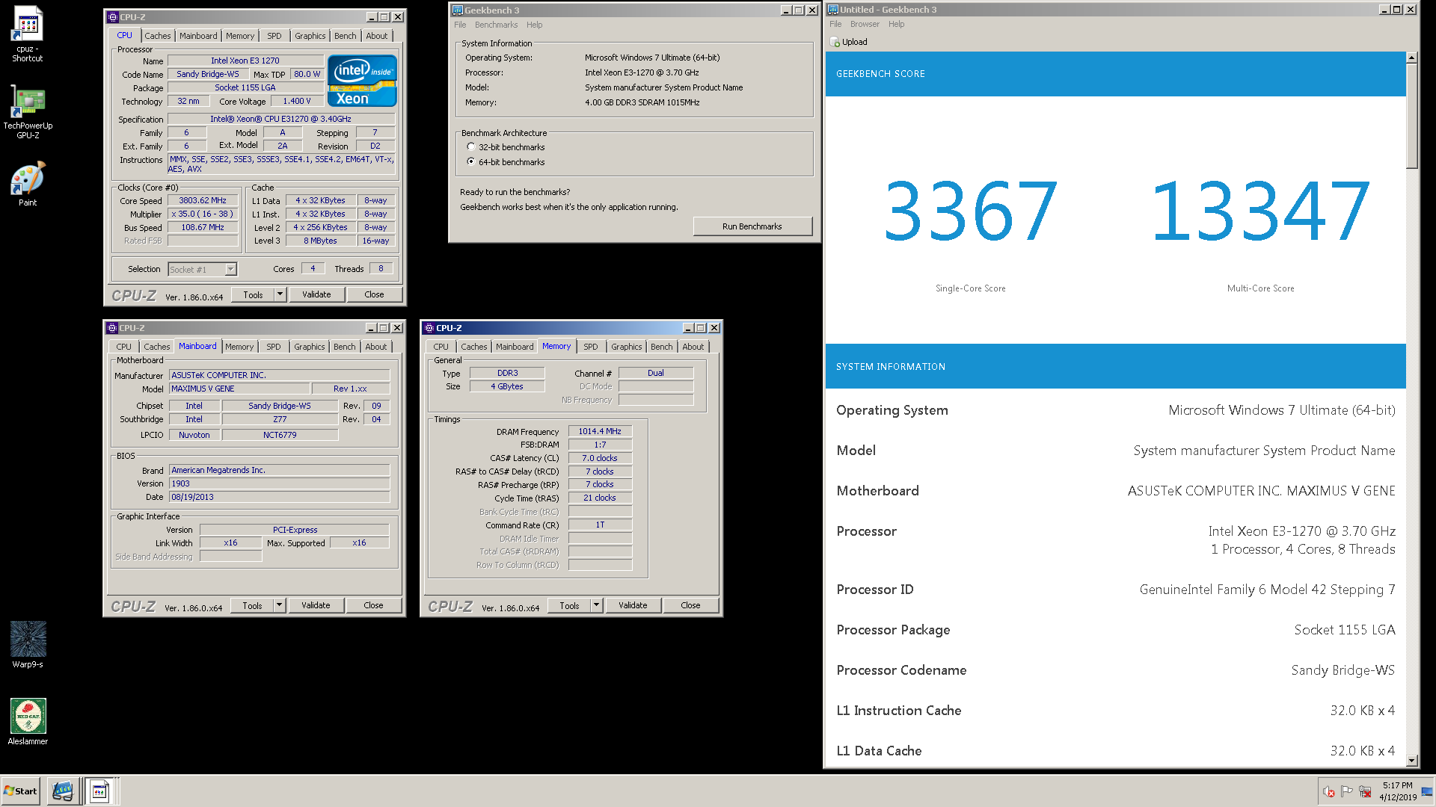Open the Browser menu in results window
The width and height of the screenshot is (1436, 807).
(x=865, y=24)
